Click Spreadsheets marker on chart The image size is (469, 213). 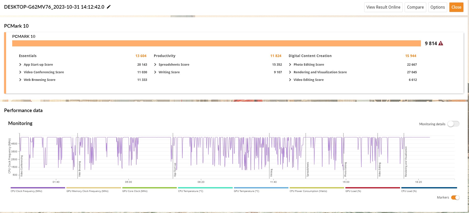click(x=308, y=169)
